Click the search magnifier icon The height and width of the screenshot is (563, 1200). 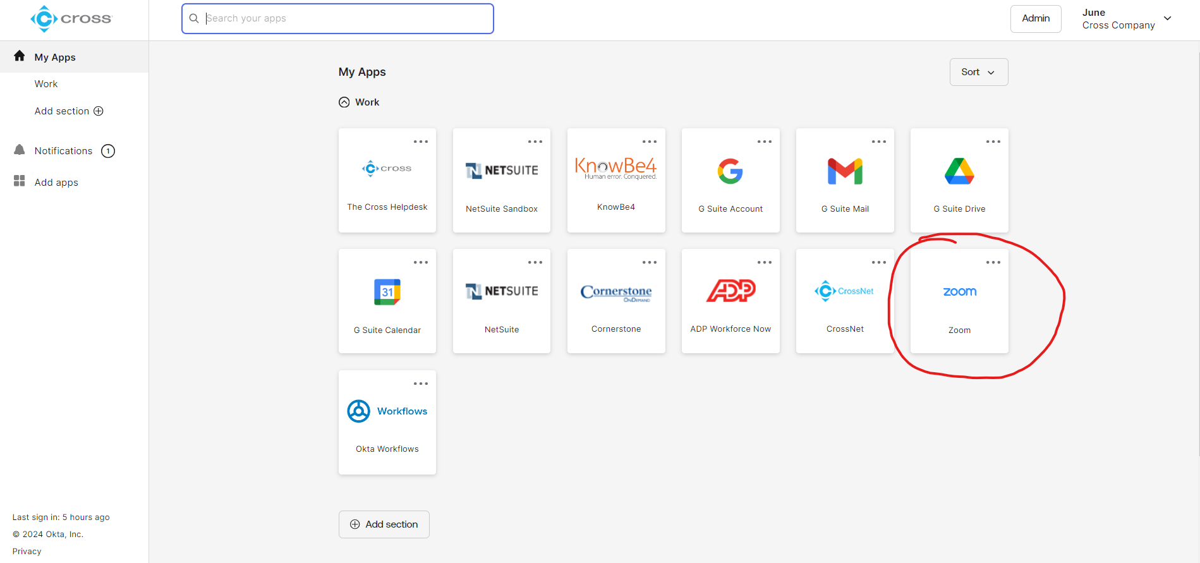(194, 18)
